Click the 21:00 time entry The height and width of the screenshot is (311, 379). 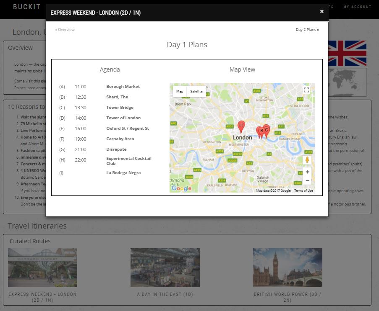[x=81, y=149]
